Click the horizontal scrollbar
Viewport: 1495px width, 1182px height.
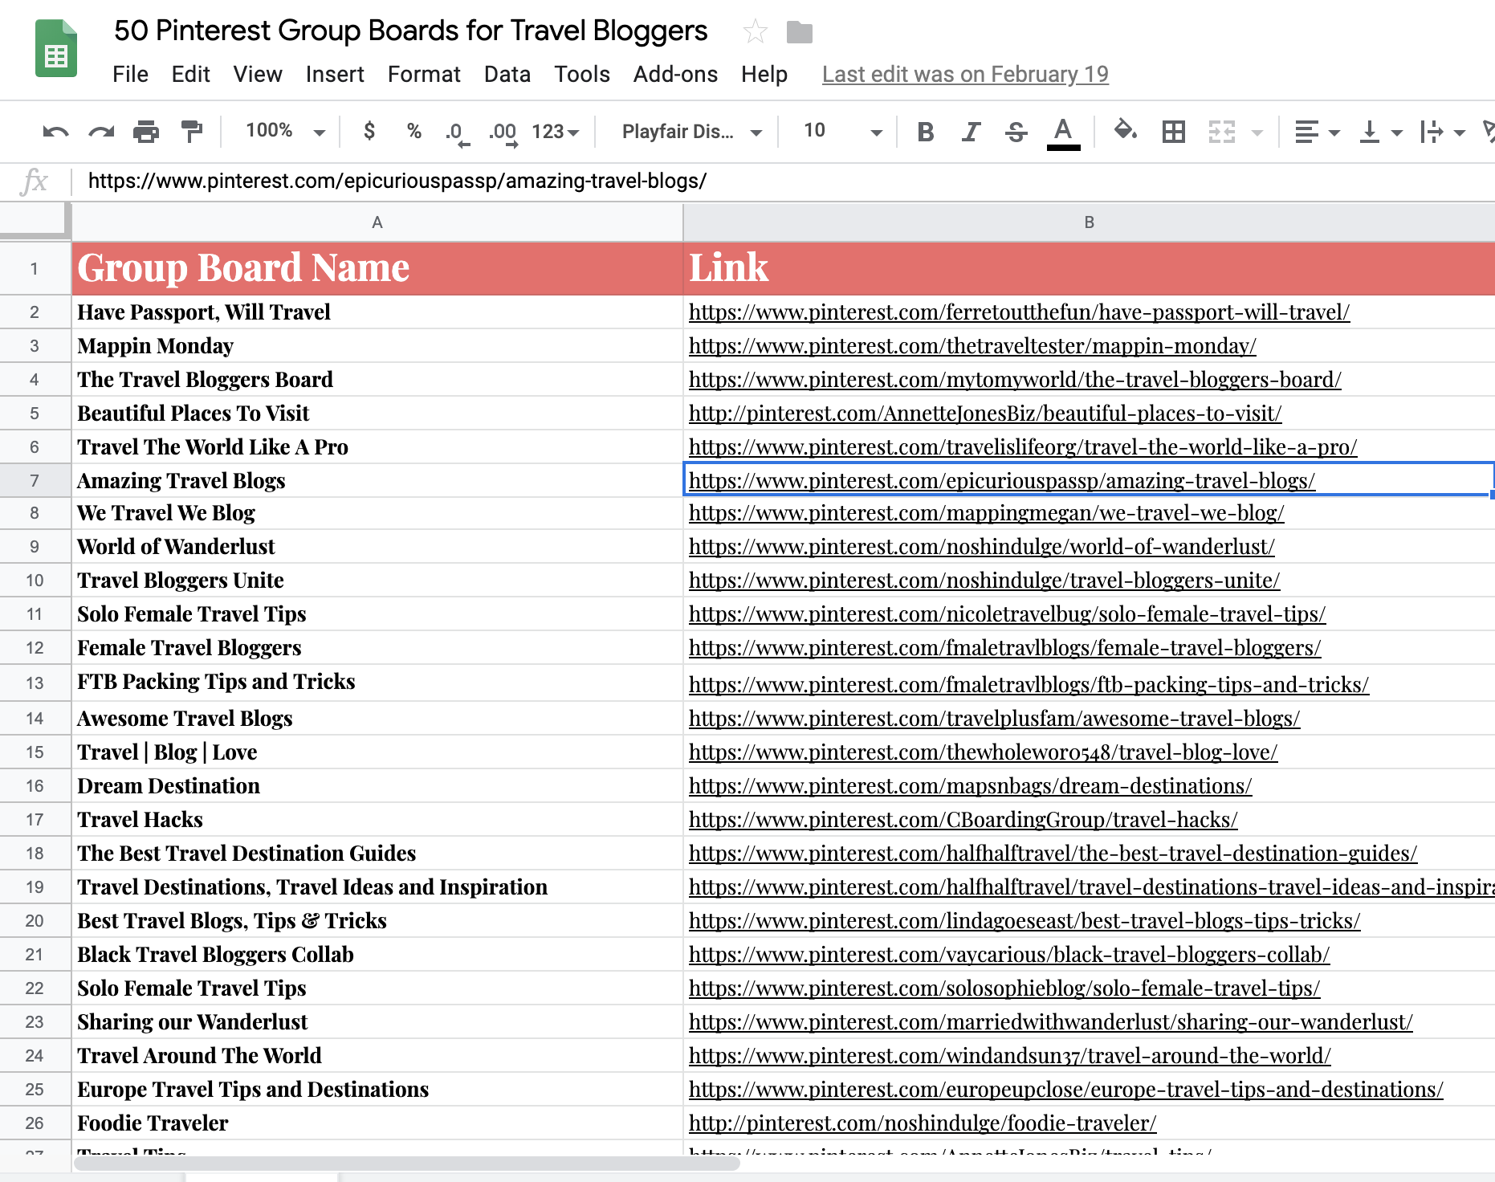point(407,1163)
